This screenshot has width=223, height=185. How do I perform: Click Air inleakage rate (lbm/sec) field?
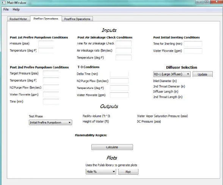point(124,51)
